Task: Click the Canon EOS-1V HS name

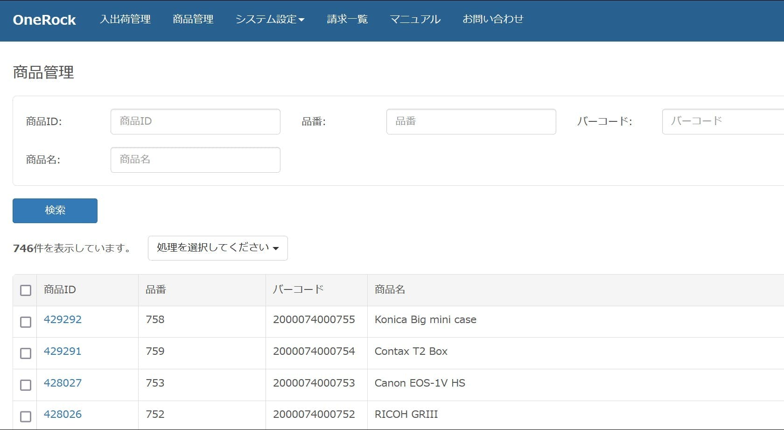Action: coord(420,383)
